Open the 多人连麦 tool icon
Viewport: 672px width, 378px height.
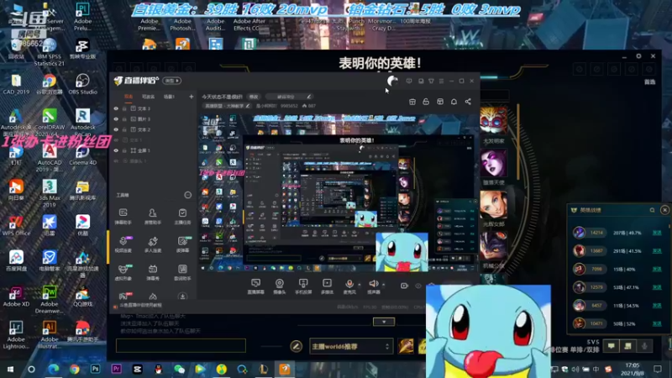click(x=153, y=244)
